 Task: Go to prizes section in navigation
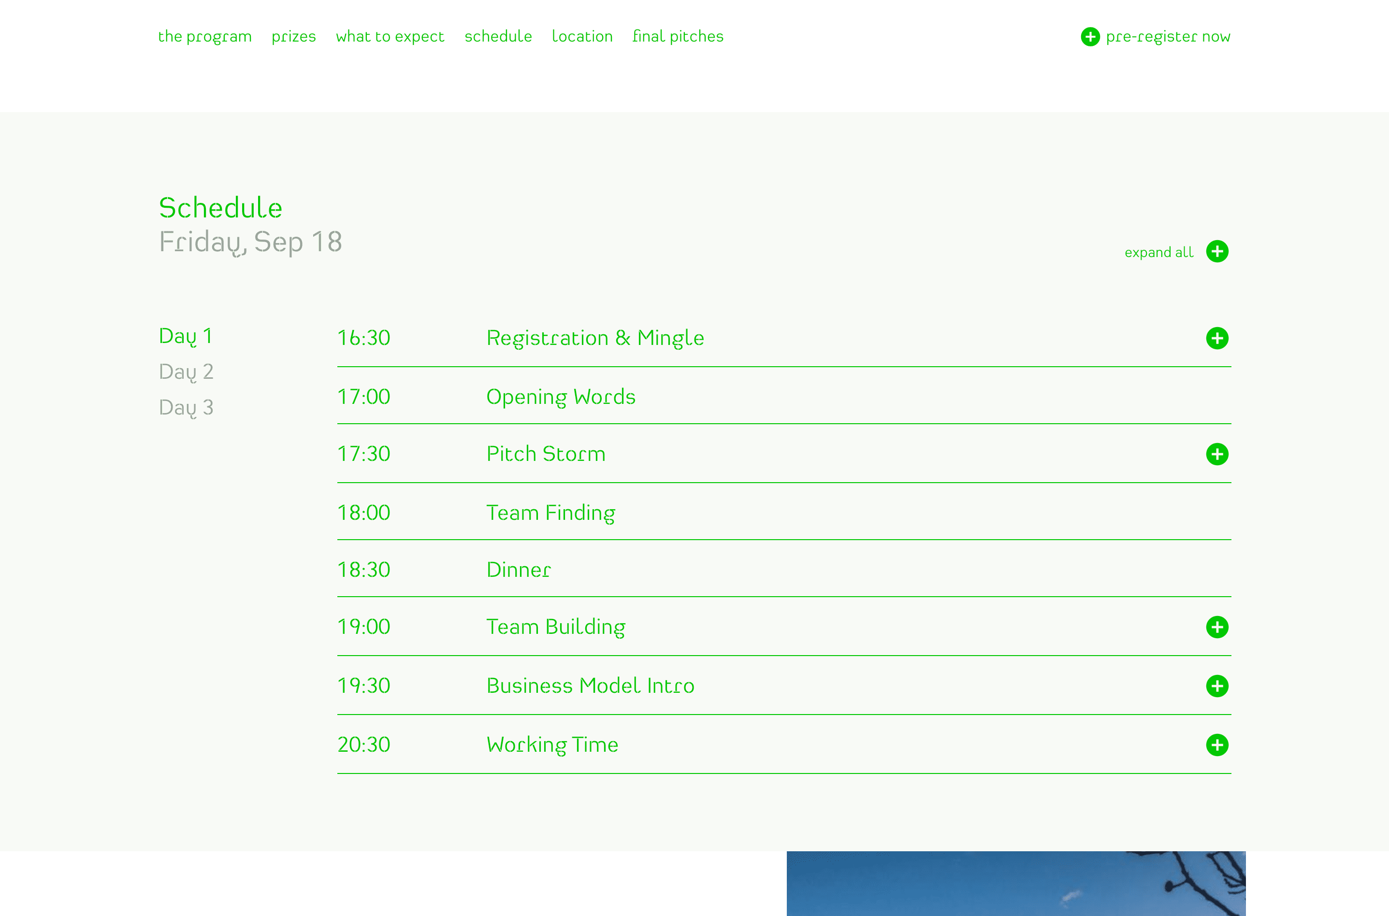293,37
